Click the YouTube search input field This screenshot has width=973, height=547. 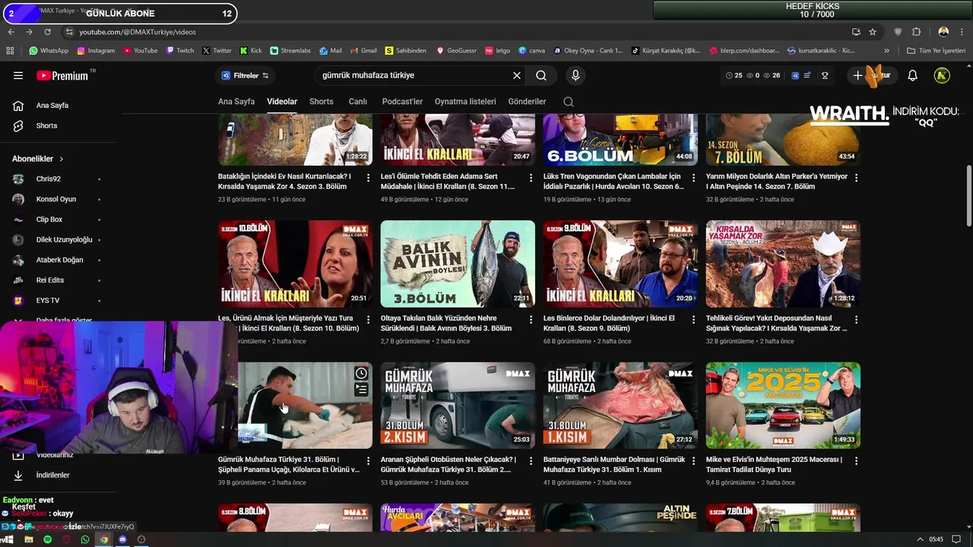tap(414, 75)
